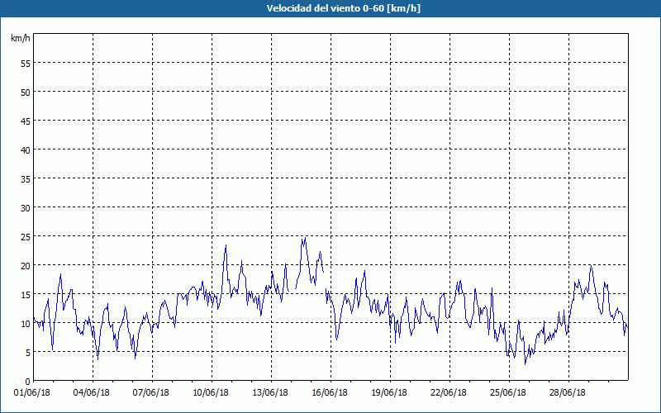Select the date label '22/06/18'

[x=449, y=393]
